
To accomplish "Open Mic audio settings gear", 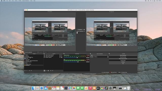I will click(x=89, y=62).
